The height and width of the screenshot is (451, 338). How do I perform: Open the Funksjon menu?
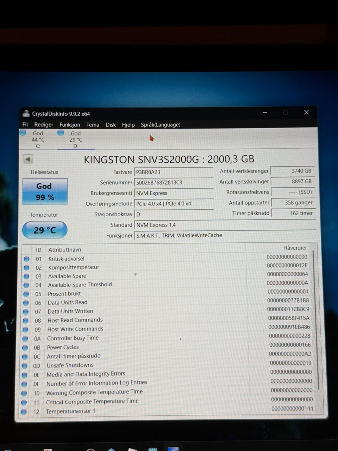[x=70, y=125]
